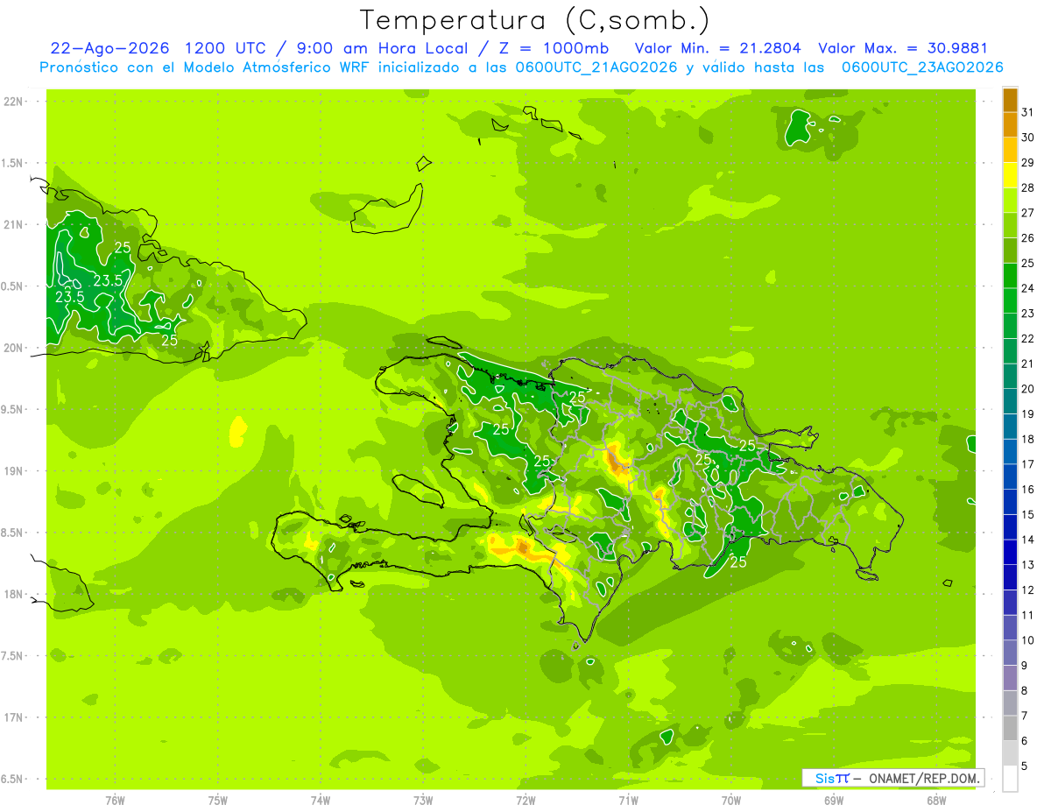Viewport: 1051px width, 812px height.
Task: Select the "0600UTC_23AGO2026" valid-until time
Action: 922,67
